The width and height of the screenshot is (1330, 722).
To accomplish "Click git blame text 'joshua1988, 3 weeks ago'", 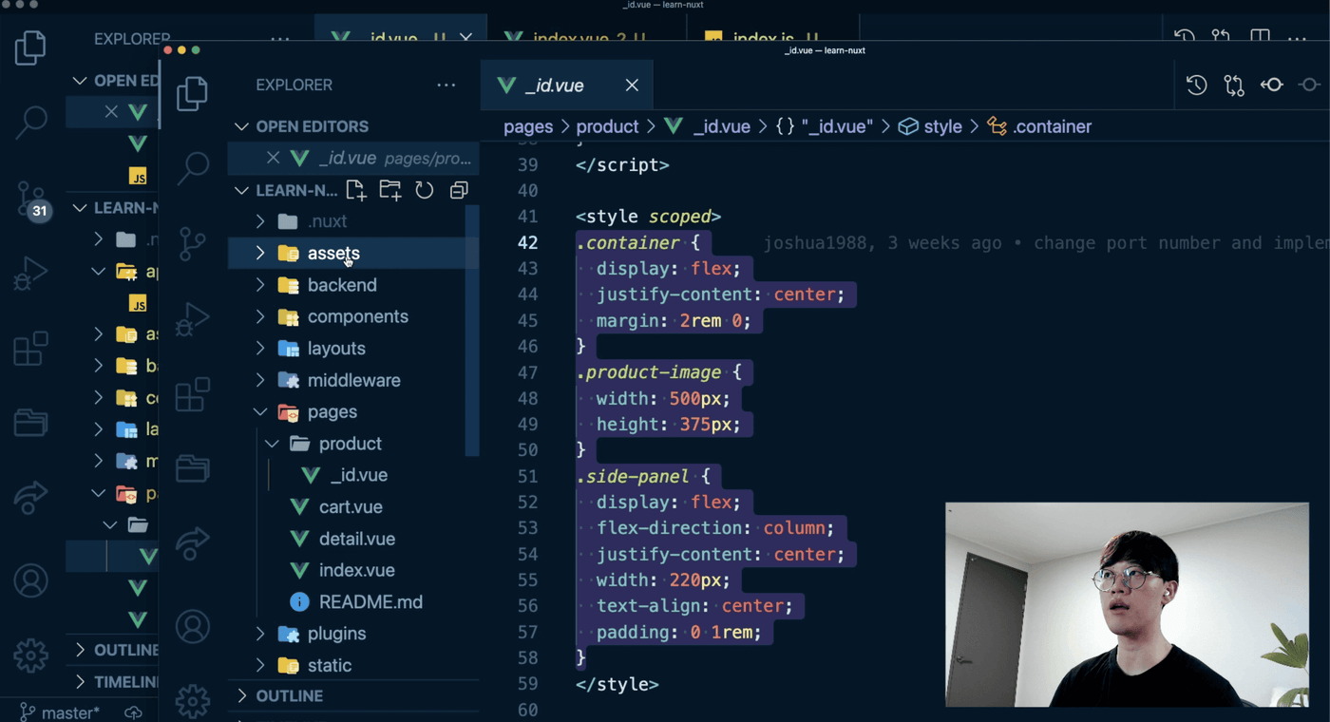I will [x=882, y=243].
